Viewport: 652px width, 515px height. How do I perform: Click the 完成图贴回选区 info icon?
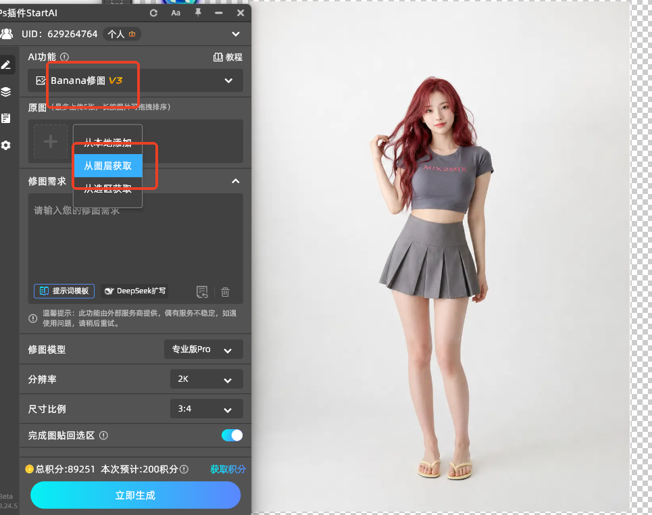(104, 435)
